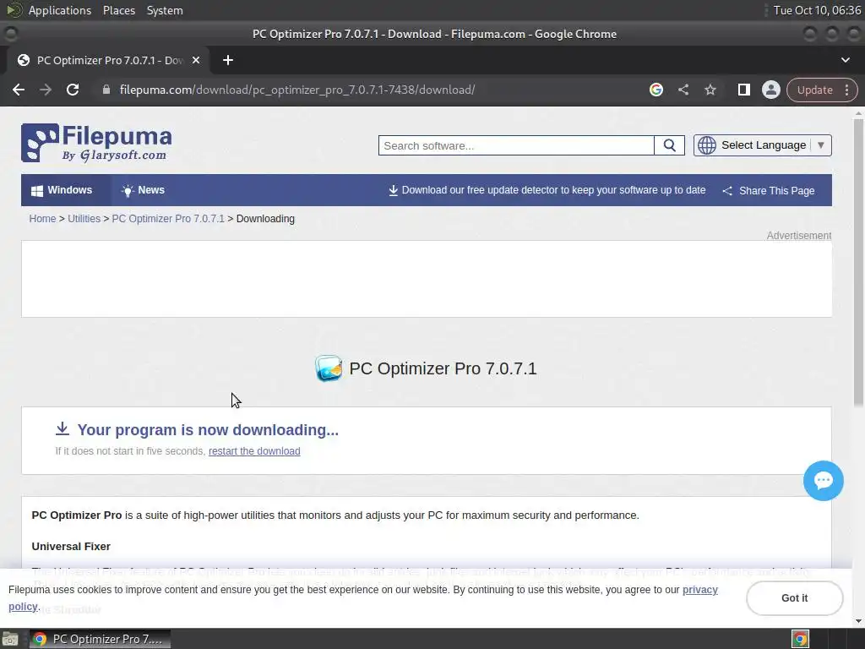The image size is (865, 649).
Task: Click the Chrome icon in bottom-right tray
Action: click(800, 639)
